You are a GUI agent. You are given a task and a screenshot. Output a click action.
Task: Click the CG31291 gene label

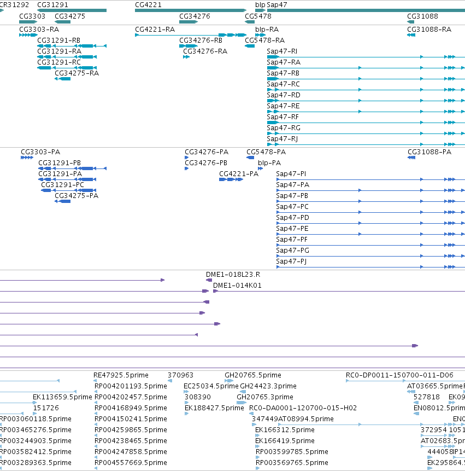52,5
